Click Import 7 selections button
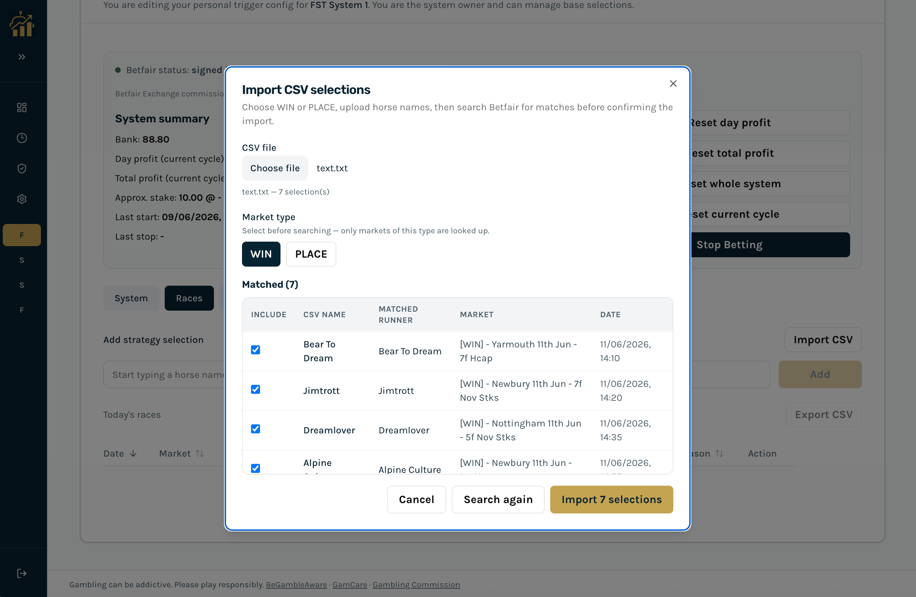This screenshot has height=597, width=916. coord(612,500)
